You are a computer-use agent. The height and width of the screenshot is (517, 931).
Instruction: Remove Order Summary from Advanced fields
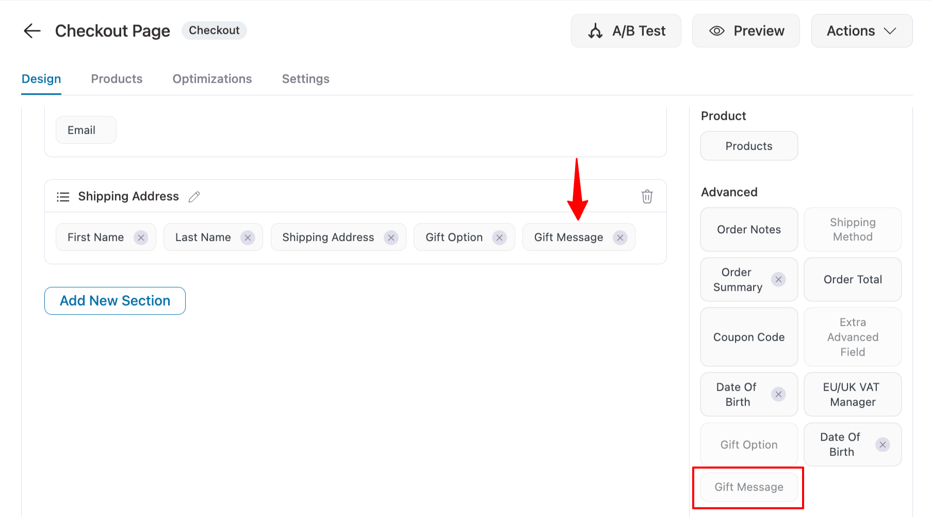(779, 280)
